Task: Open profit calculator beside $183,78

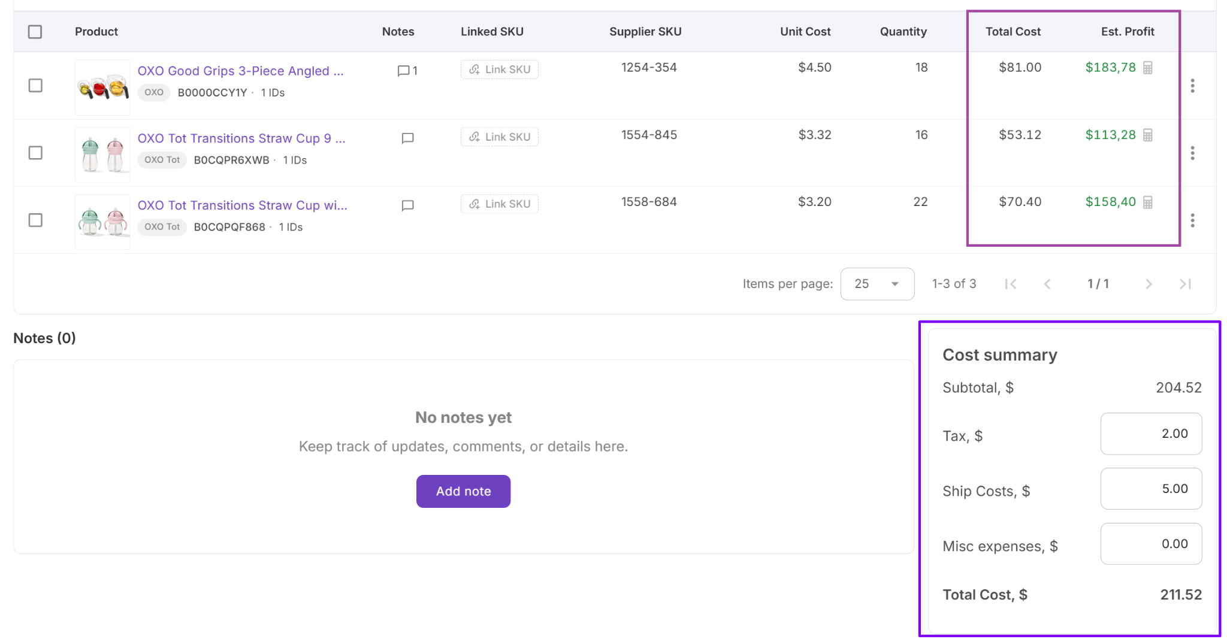Action: (x=1148, y=68)
